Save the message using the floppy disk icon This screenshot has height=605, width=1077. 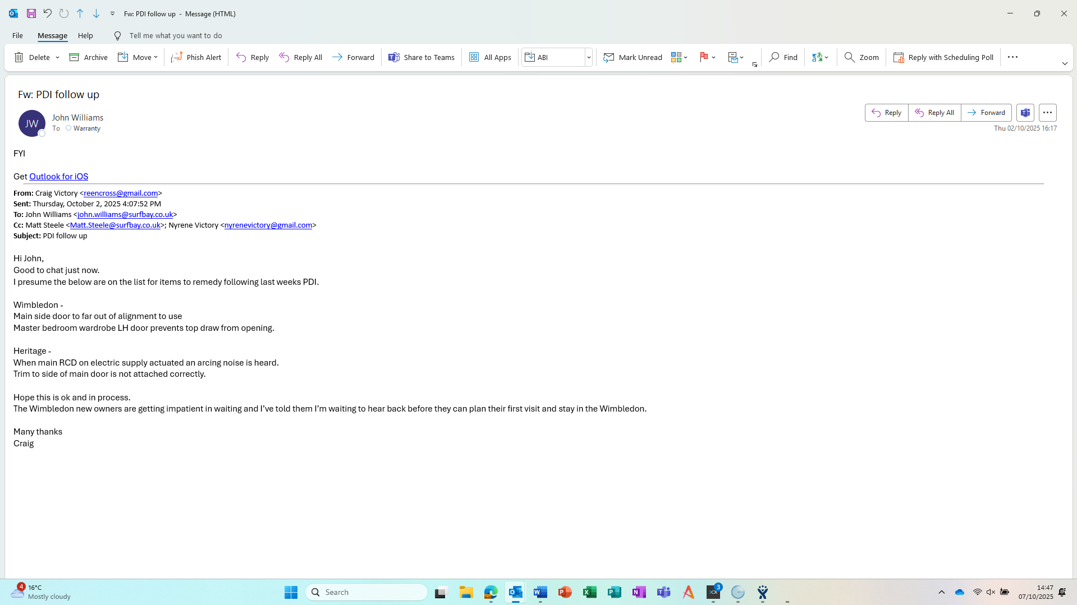coord(31,13)
